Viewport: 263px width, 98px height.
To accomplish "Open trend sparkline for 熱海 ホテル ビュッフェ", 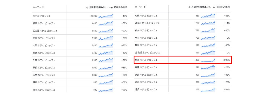I will click(208, 60).
